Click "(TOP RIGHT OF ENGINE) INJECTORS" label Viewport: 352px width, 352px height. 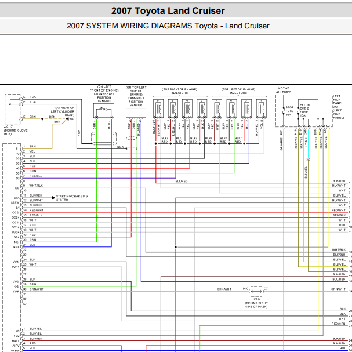[x=180, y=91]
